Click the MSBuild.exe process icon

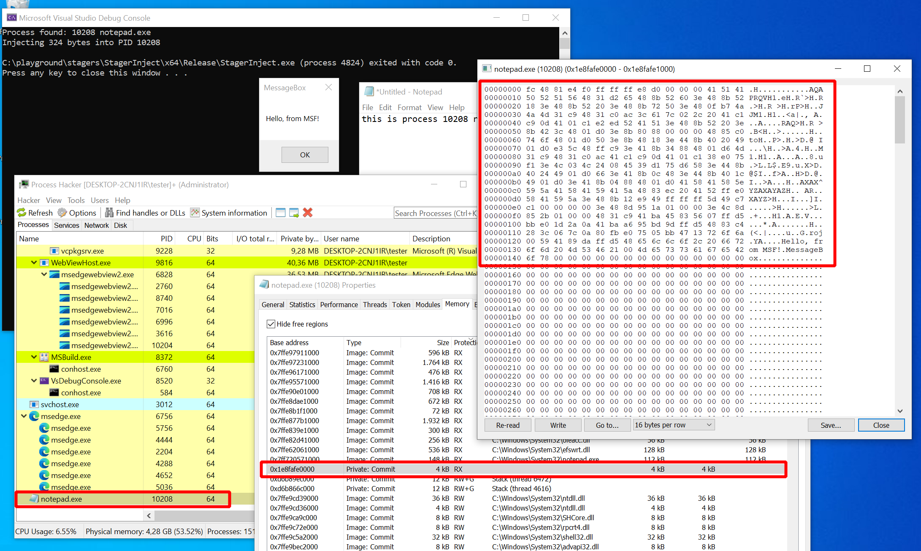tap(44, 357)
